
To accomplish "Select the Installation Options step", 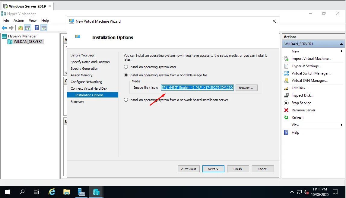I will [x=93, y=95].
